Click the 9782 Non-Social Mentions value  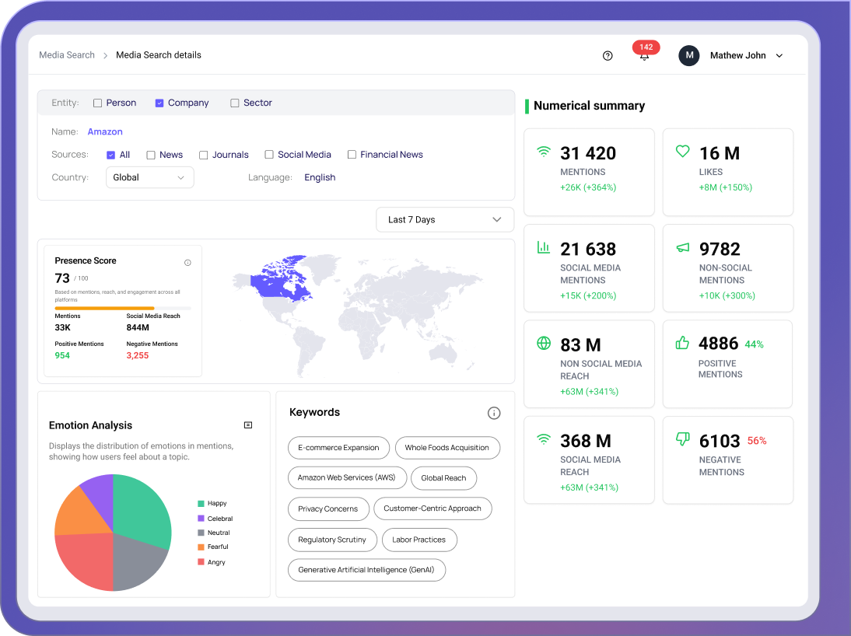(x=720, y=250)
